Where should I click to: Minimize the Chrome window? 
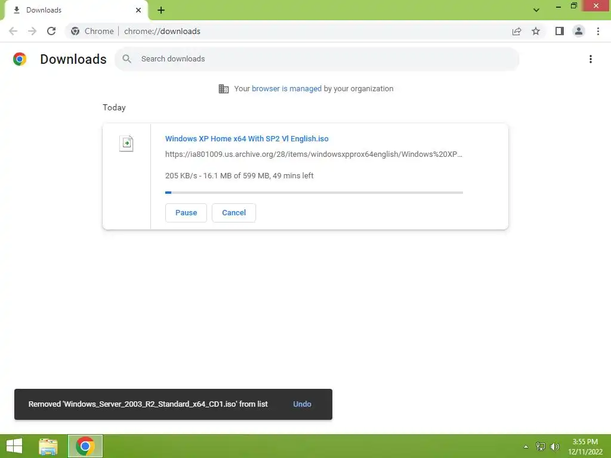[558, 6]
